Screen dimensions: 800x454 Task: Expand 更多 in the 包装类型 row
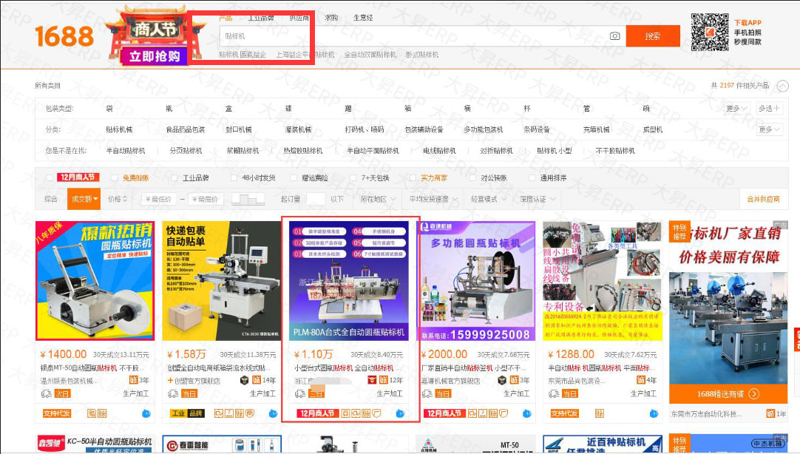coord(736,108)
